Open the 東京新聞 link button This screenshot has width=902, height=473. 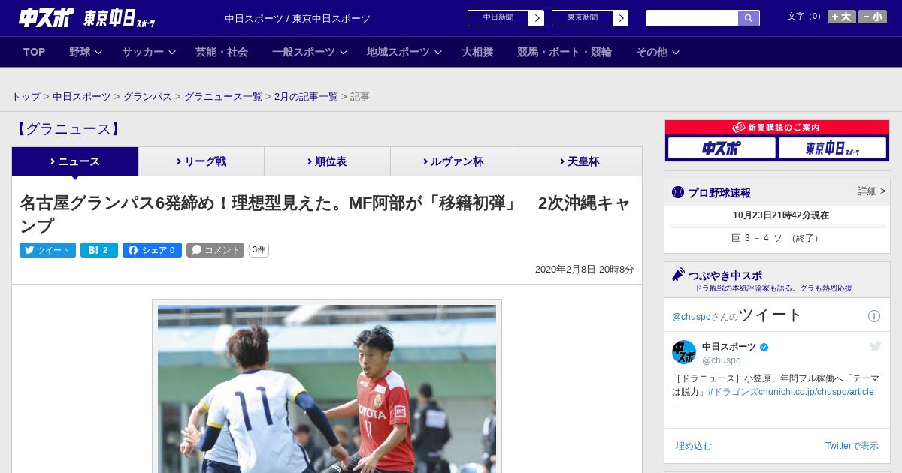[x=590, y=18]
